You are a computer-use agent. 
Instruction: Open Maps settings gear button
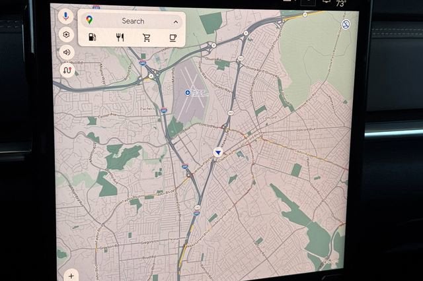[x=65, y=34]
